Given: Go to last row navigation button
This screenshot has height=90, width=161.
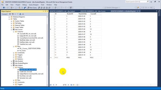Looking at the screenshot, I should point(71,85).
